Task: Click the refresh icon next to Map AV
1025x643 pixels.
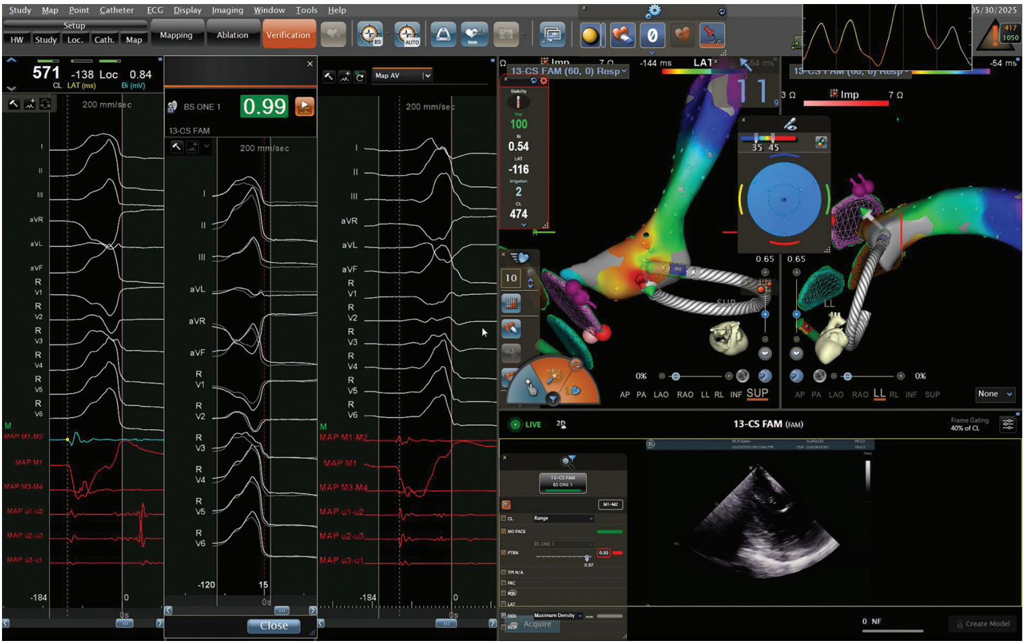Action: point(360,77)
